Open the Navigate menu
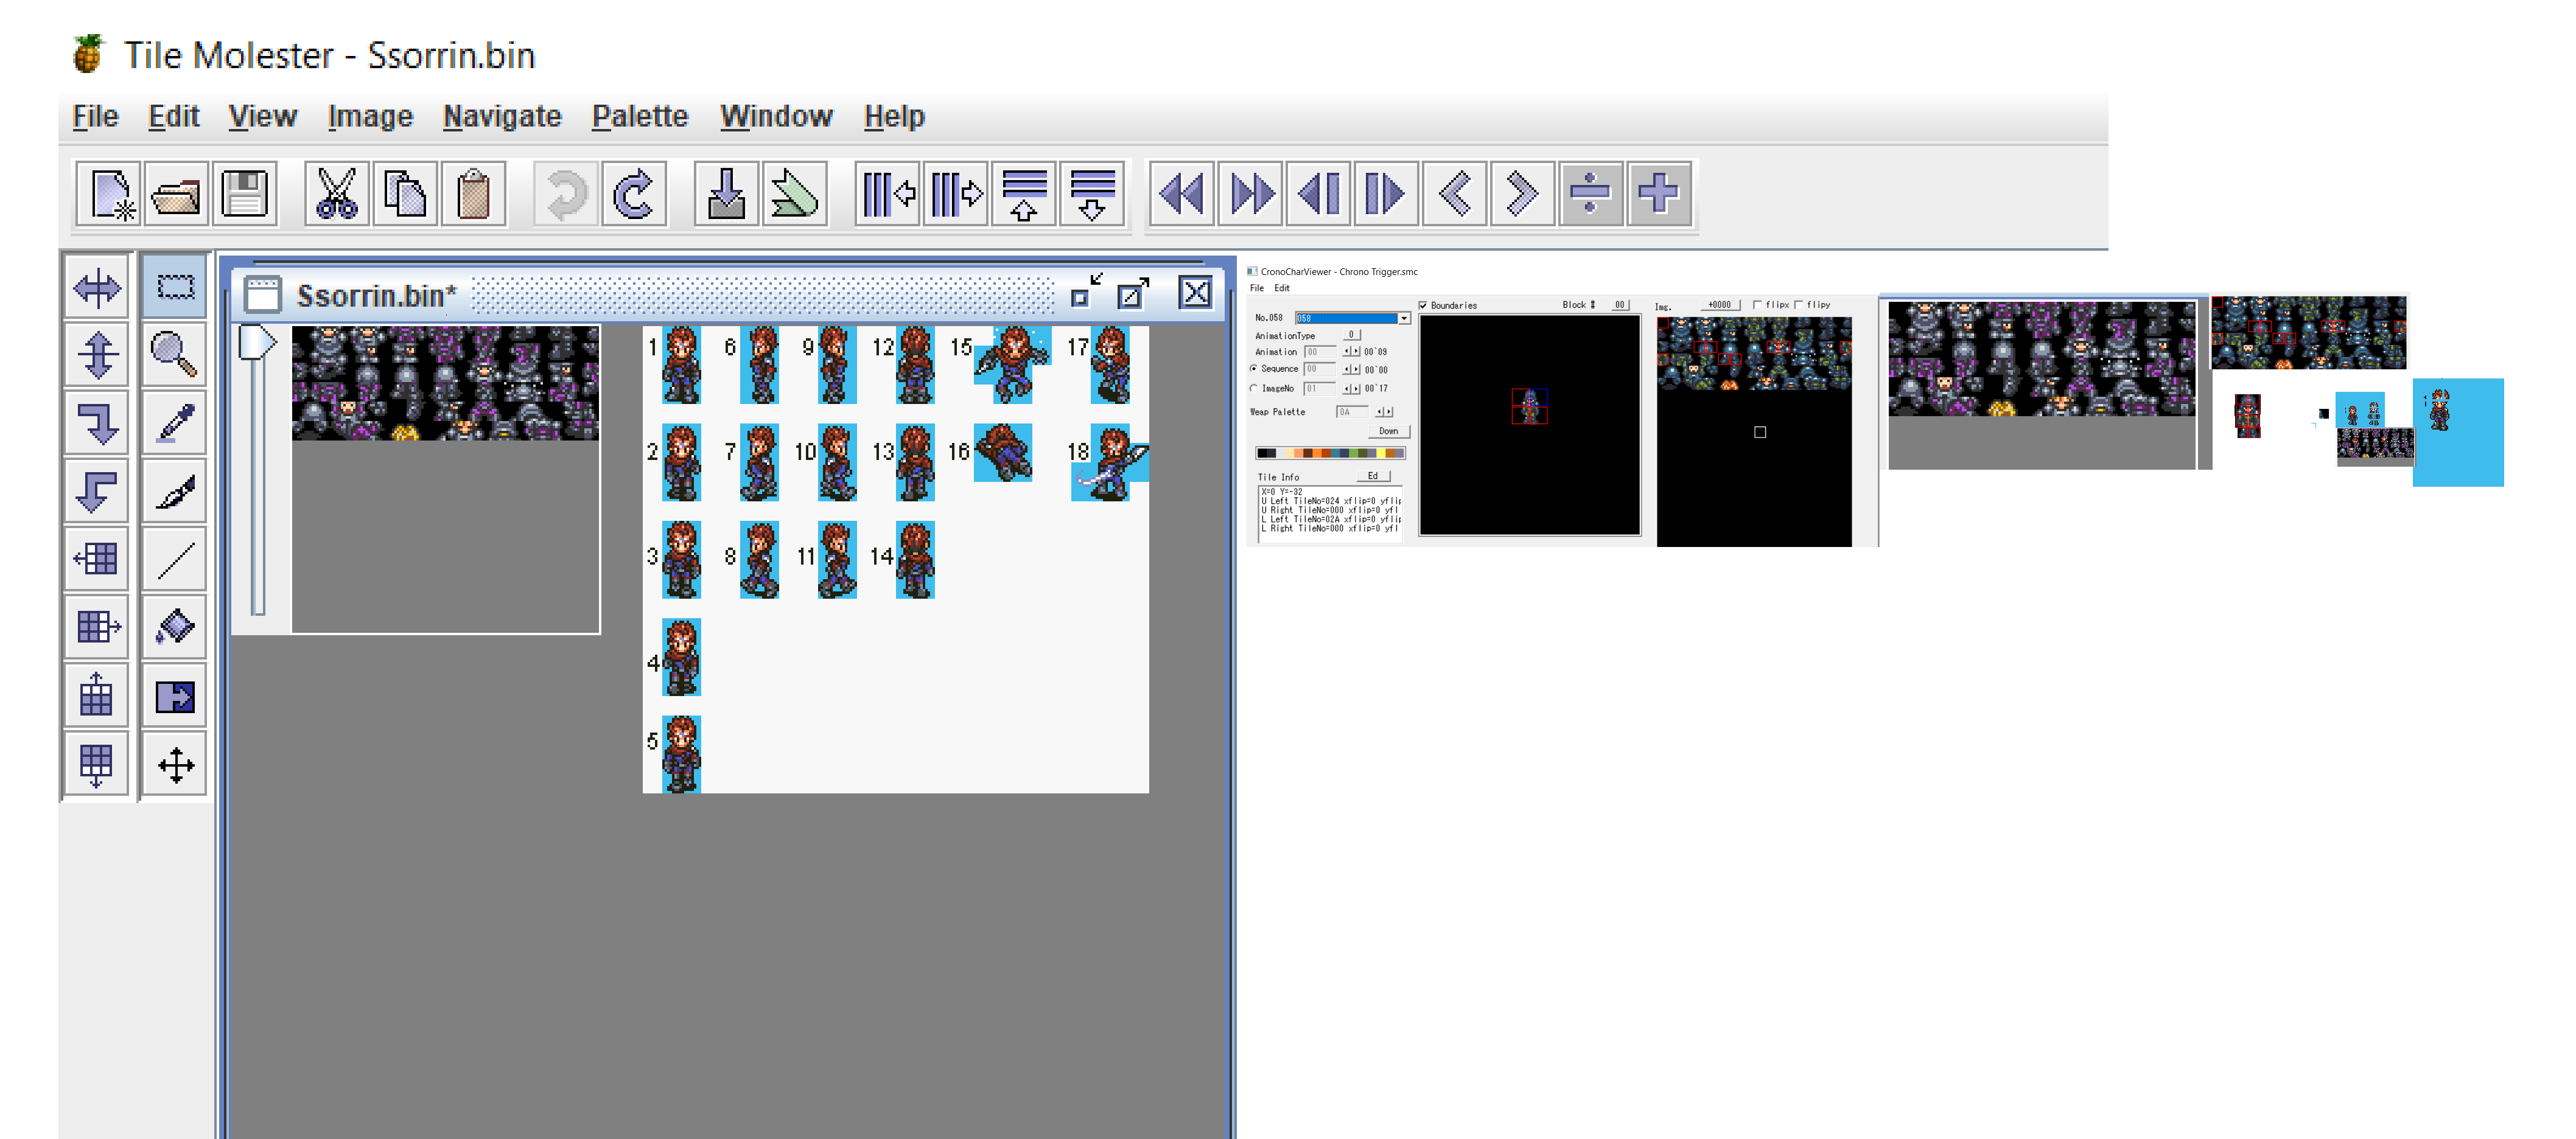 501,117
